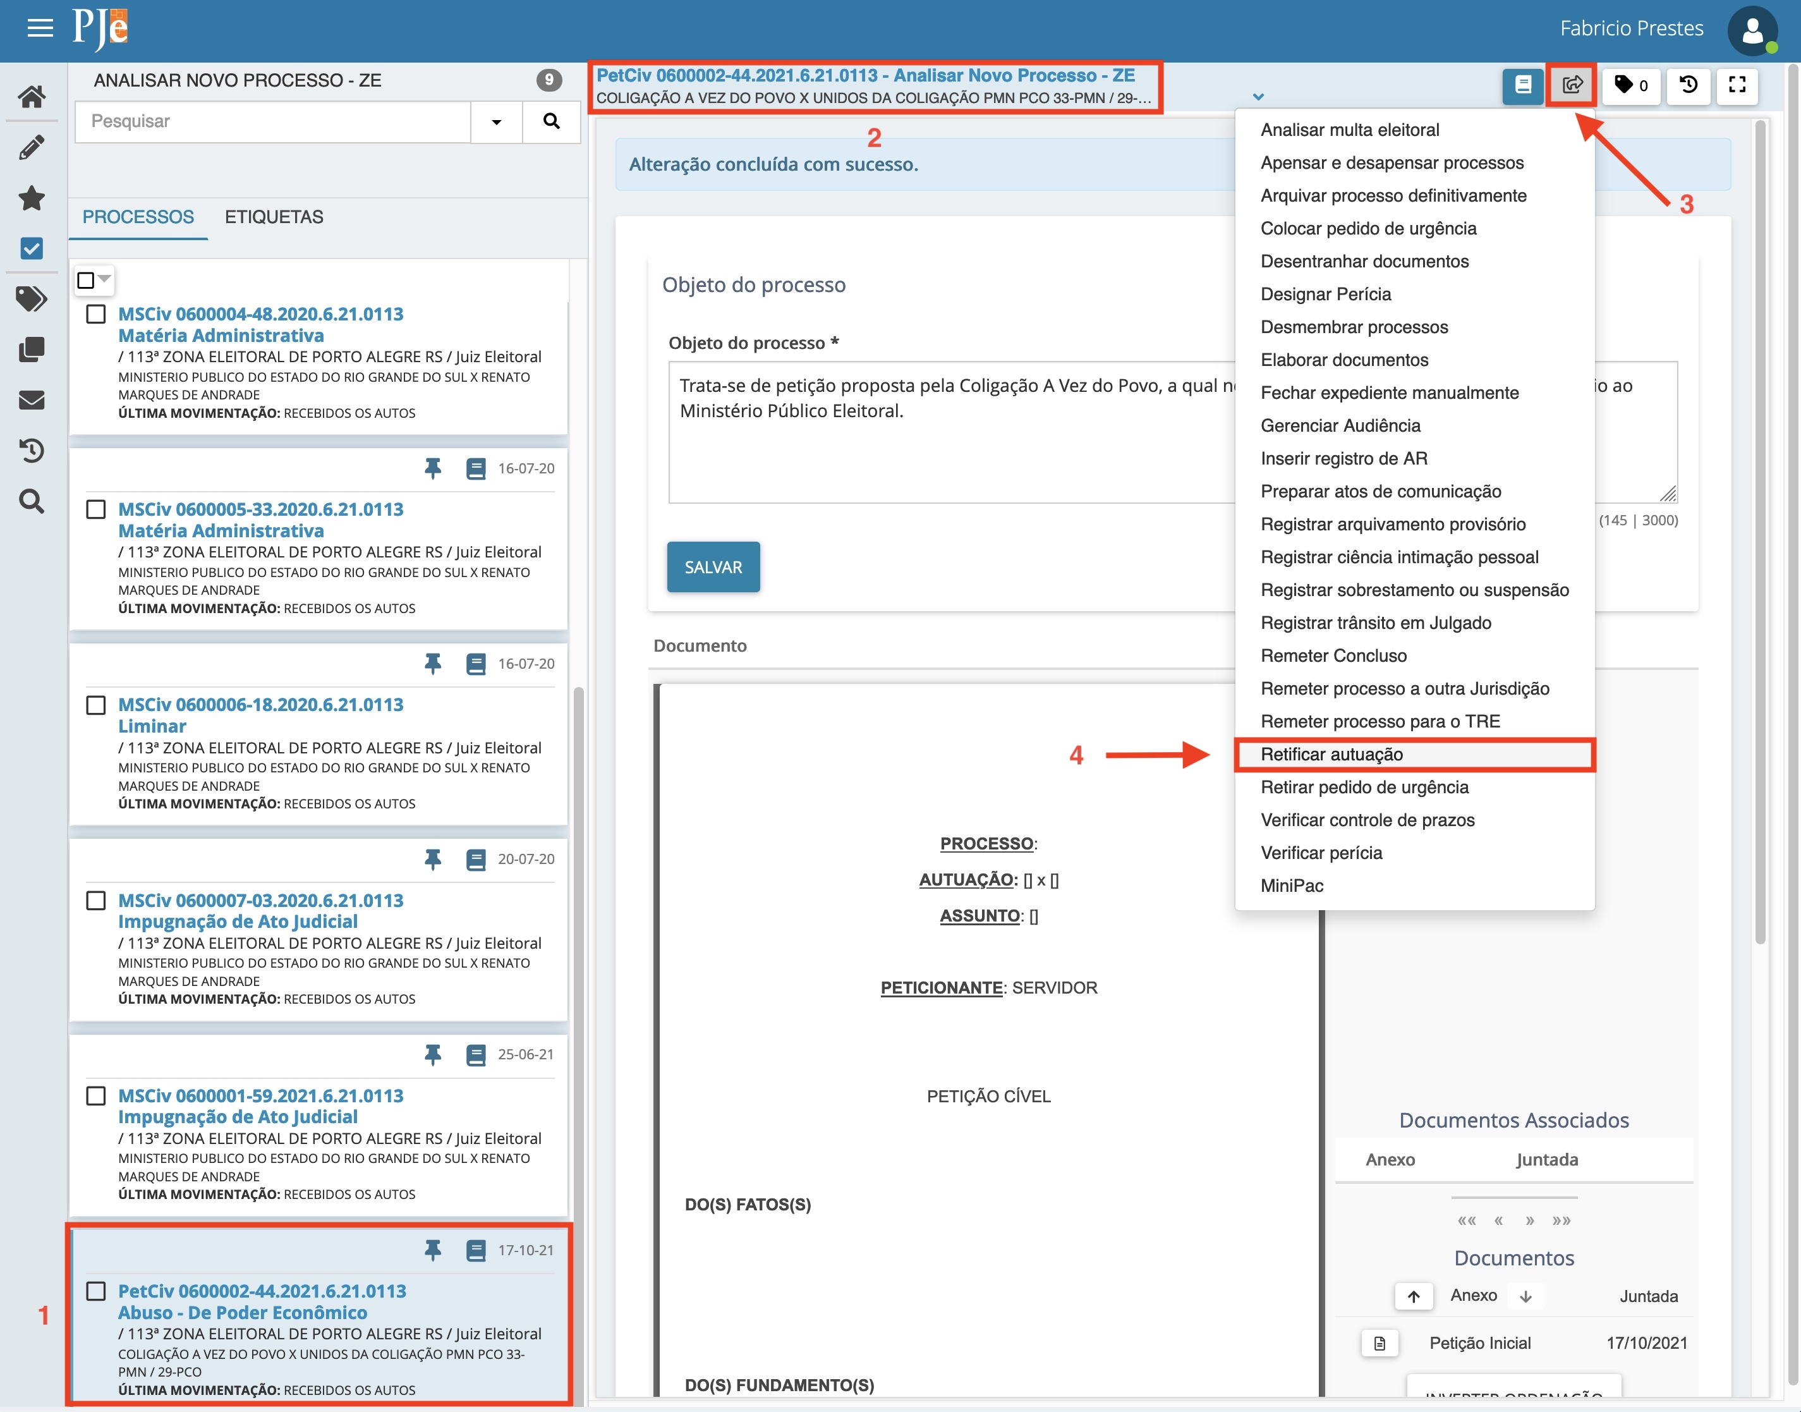Click in the Pesquisar search field
Viewport: 1801px width, 1412px height.
point(273,121)
